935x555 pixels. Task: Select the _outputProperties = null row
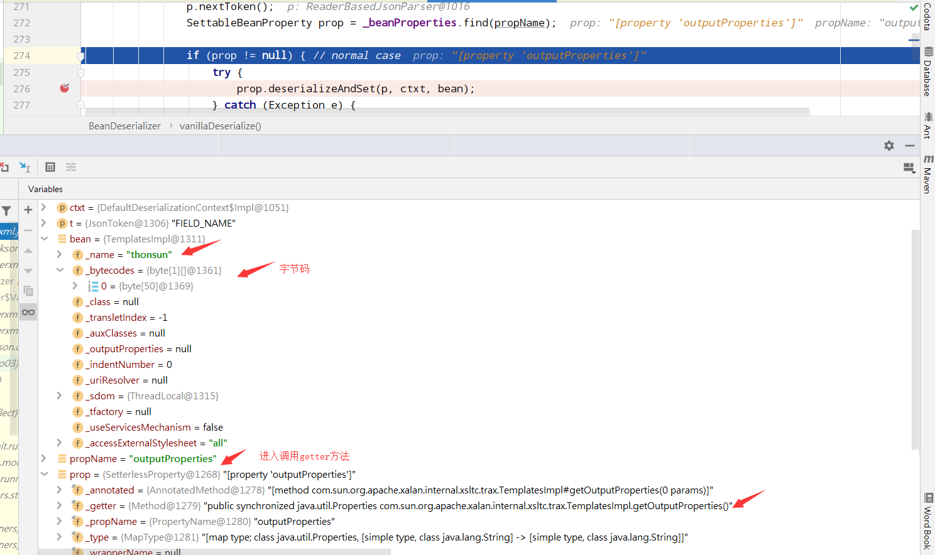point(474,348)
